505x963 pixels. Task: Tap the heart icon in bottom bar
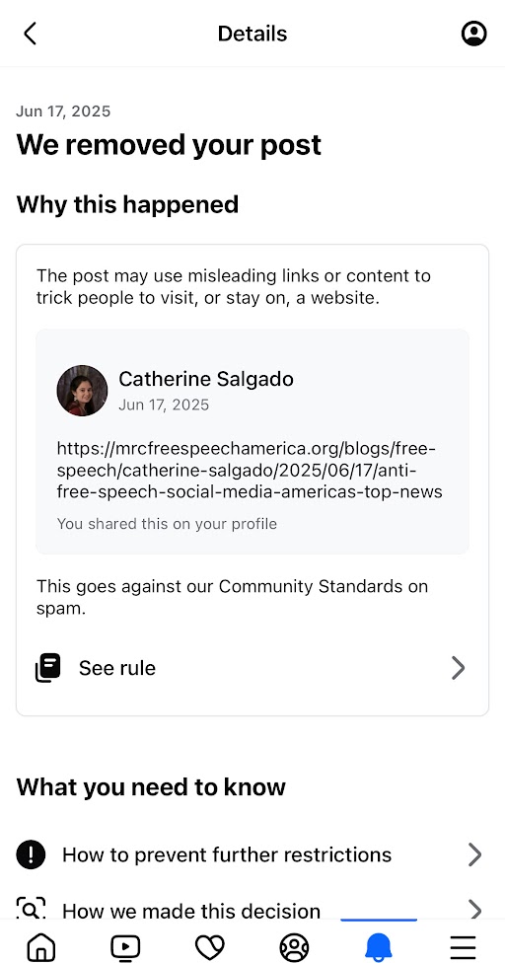click(209, 947)
